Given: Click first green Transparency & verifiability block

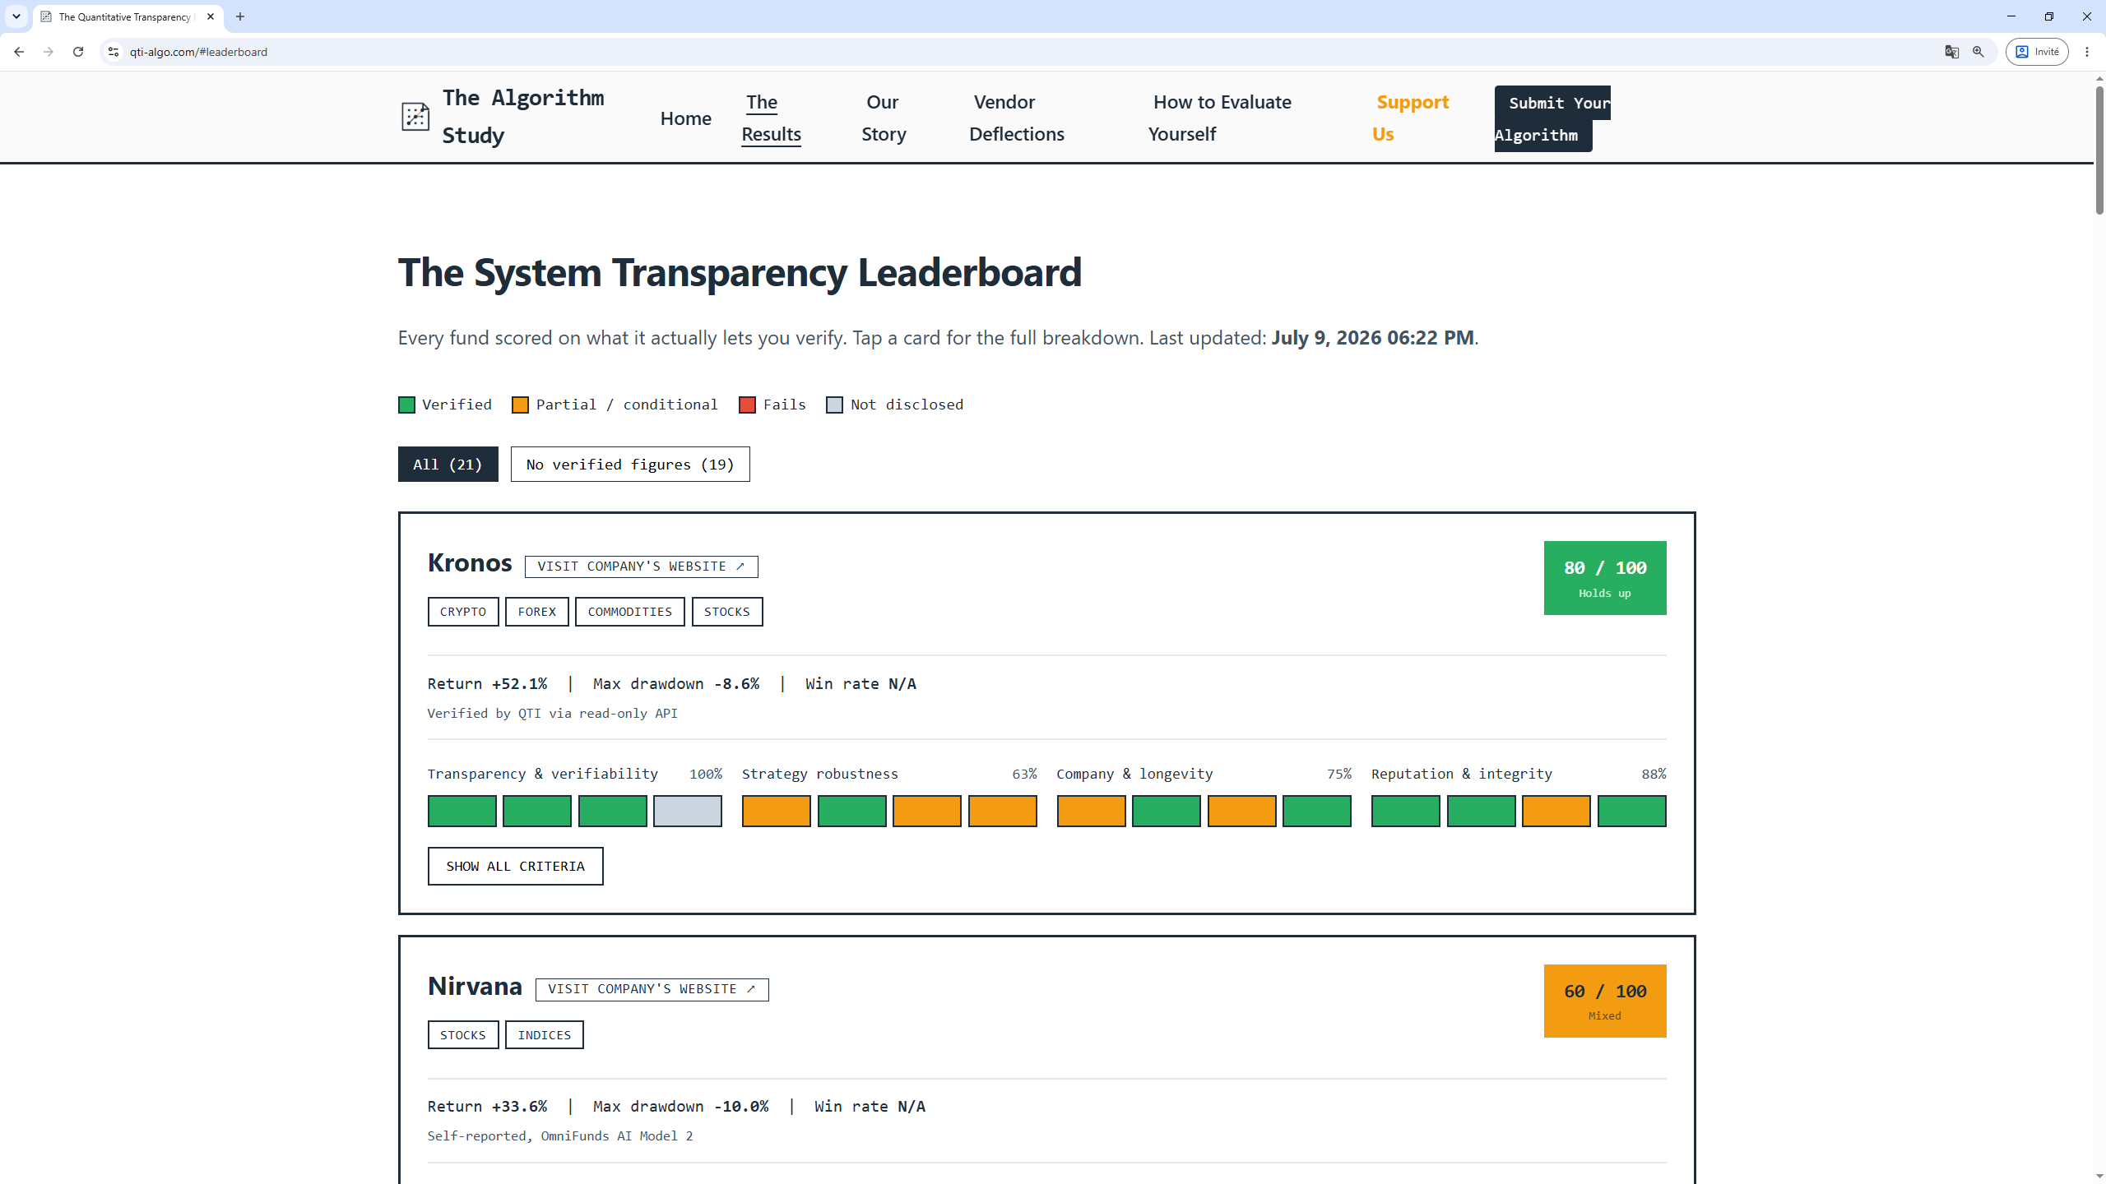Looking at the screenshot, I should 462,811.
